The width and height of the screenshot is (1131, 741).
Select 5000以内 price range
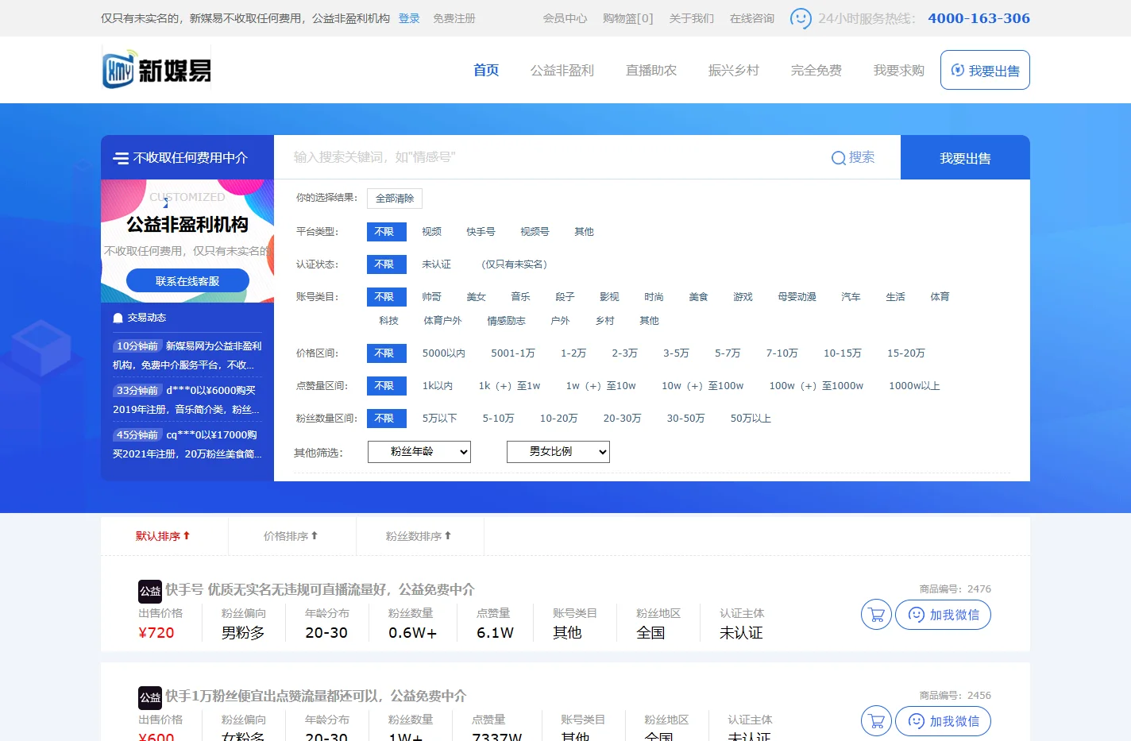coord(444,353)
